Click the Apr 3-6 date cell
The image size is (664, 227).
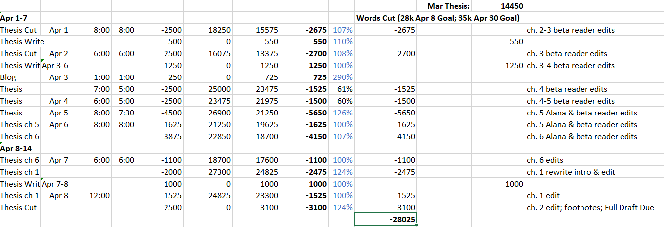[x=55, y=66]
